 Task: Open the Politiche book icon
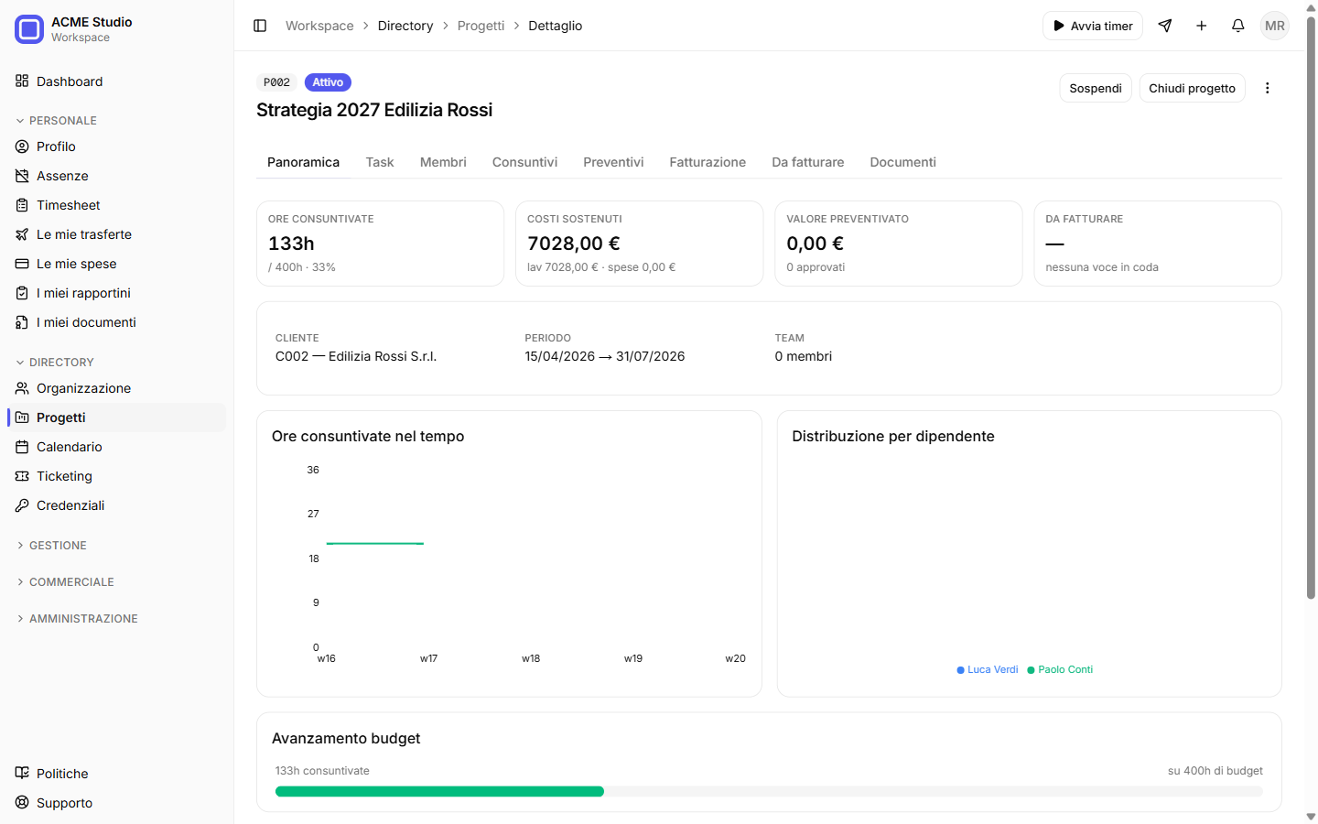[x=22, y=773]
